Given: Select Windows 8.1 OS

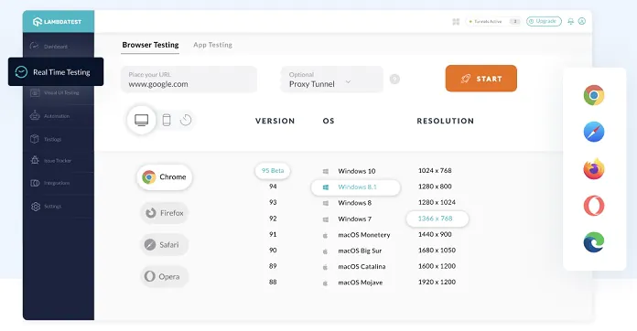Looking at the screenshot, I should pos(355,187).
